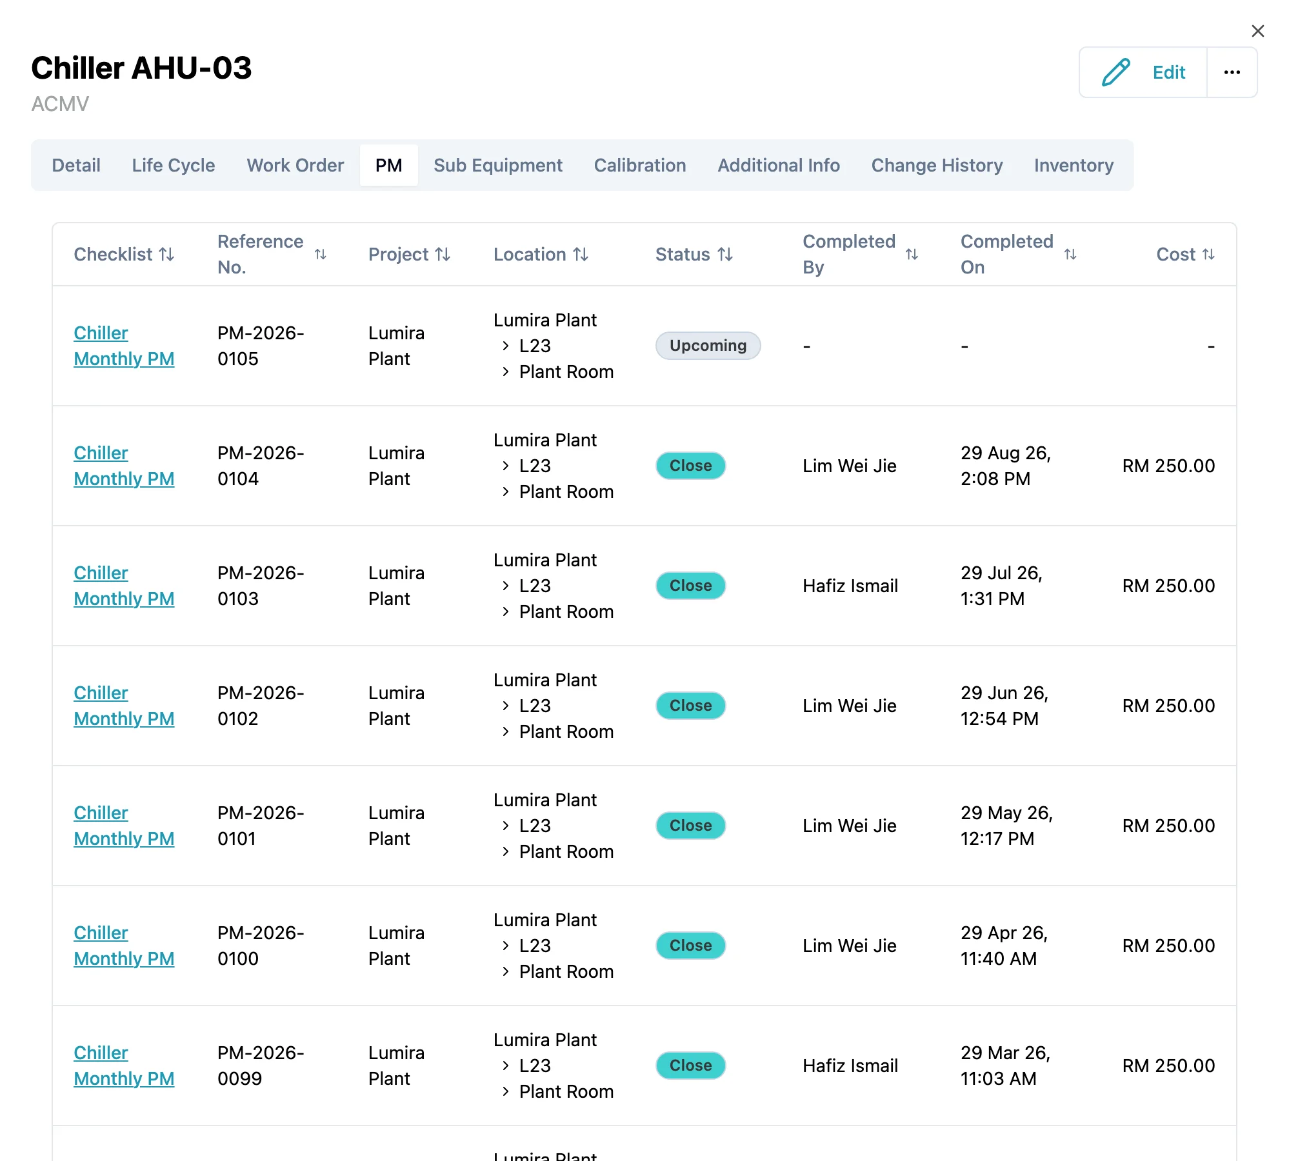Close the Chiller AHU-03 panel with X

[x=1257, y=31]
